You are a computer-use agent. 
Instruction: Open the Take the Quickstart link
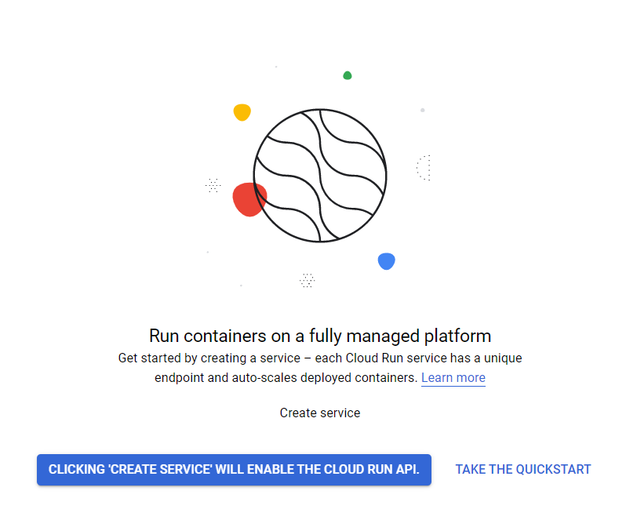(x=522, y=470)
